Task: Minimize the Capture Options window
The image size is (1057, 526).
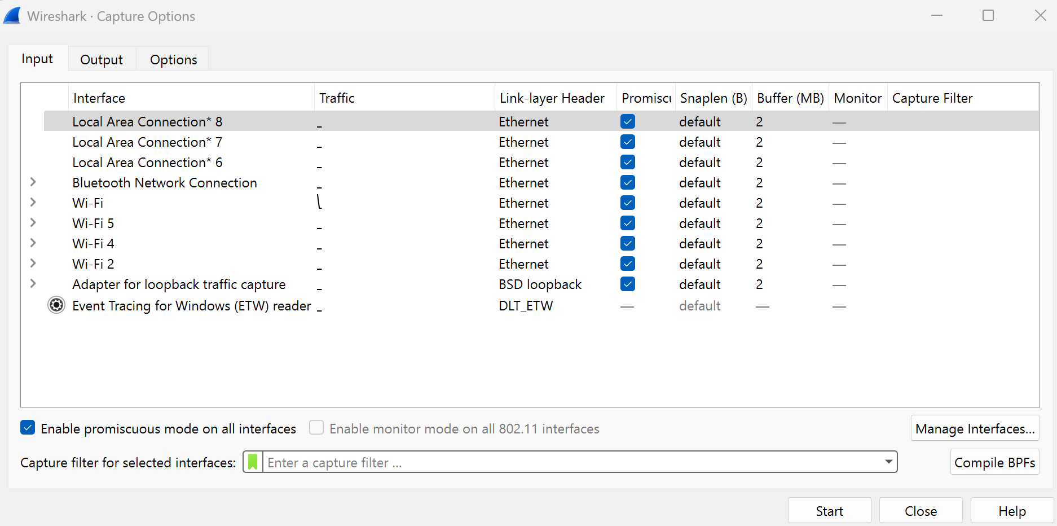Action: point(937,15)
